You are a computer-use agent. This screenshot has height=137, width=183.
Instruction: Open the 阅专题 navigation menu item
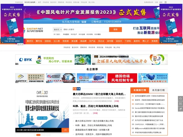click(110, 41)
